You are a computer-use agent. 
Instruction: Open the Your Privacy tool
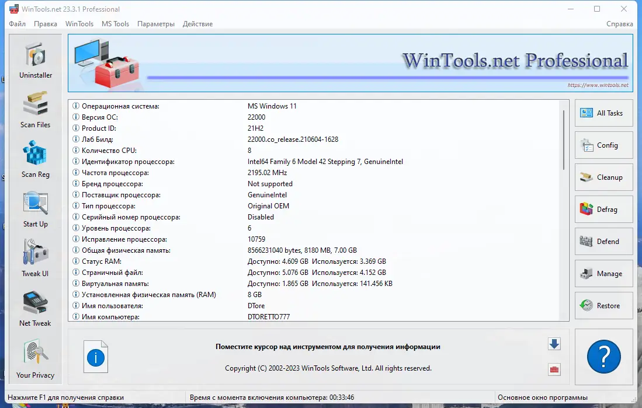36,359
